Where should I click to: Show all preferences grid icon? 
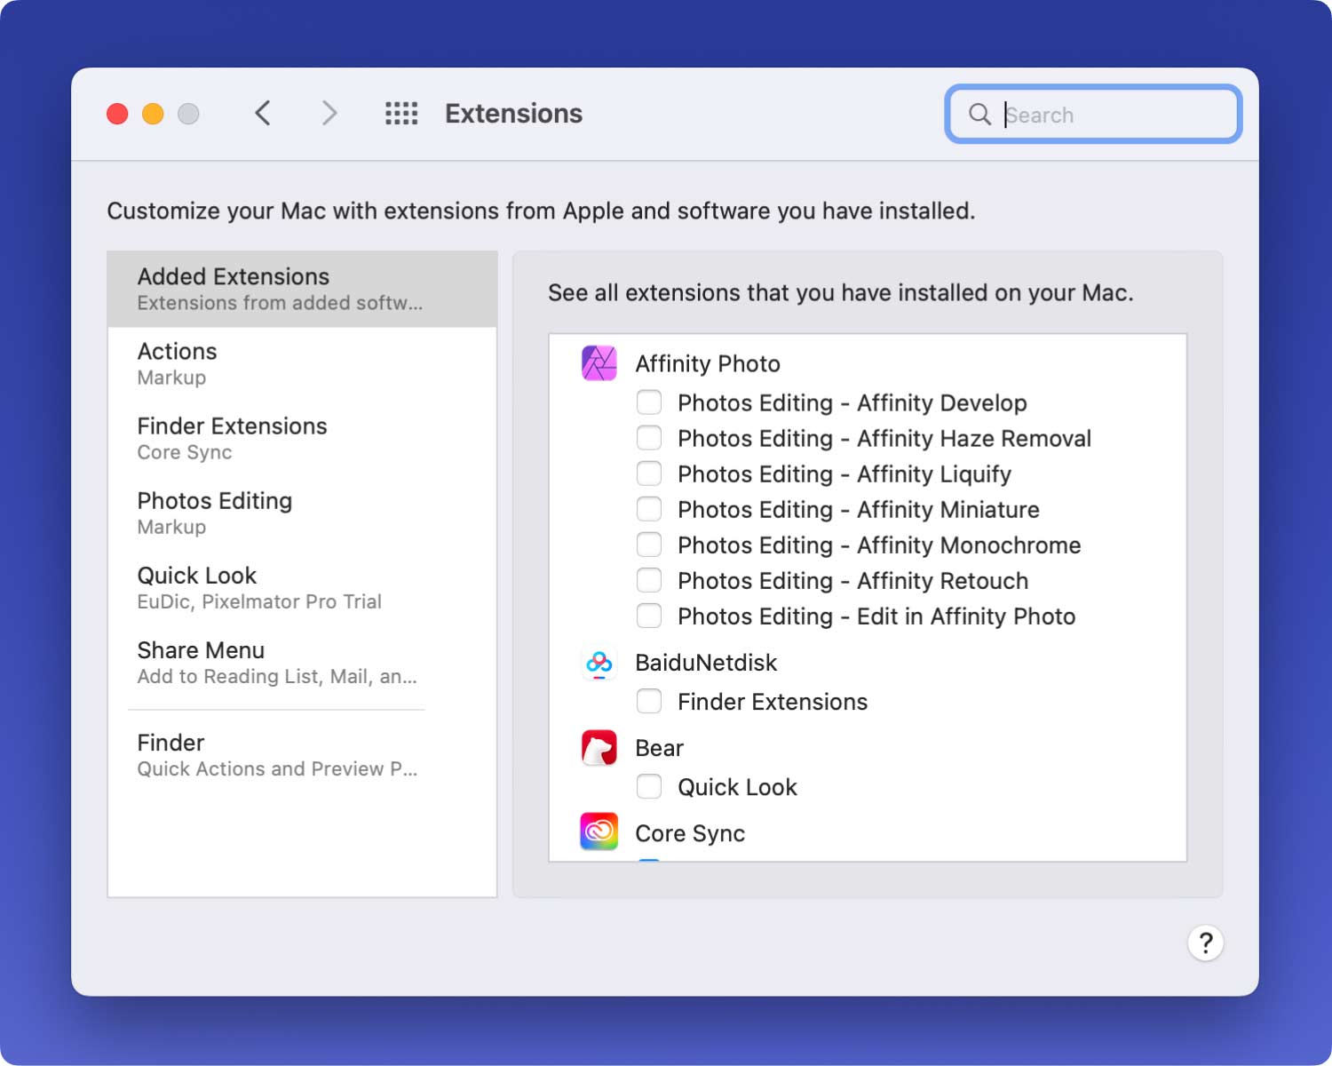click(x=401, y=114)
